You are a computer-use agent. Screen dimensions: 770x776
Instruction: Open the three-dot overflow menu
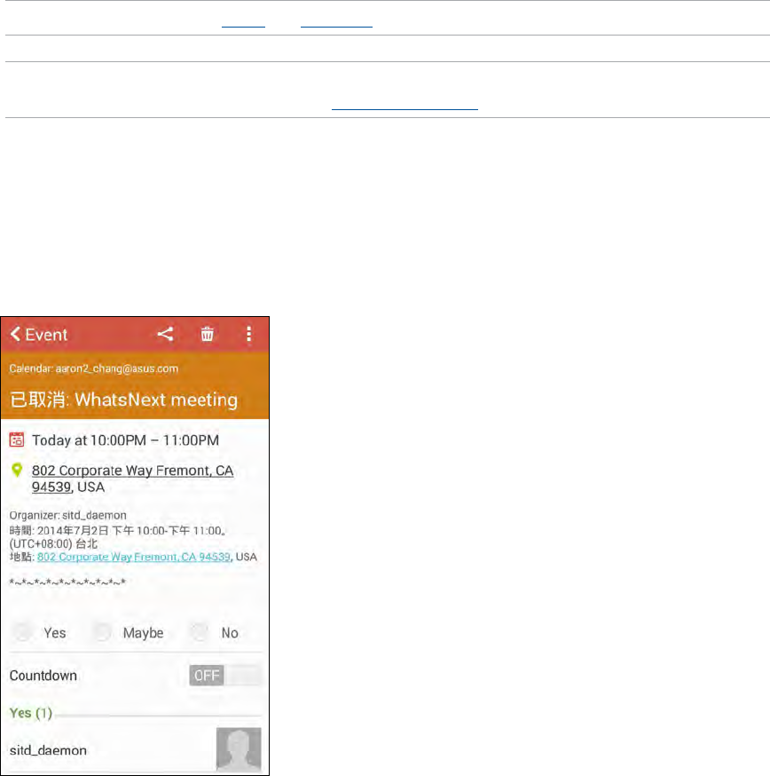(248, 334)
